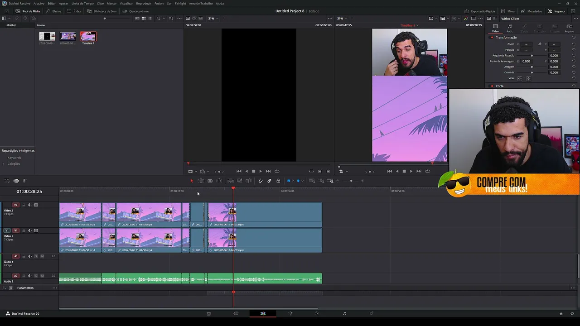This screenshot has height=326, width=580.
Task: Open the Editar menu
Action: coord(52,3)
